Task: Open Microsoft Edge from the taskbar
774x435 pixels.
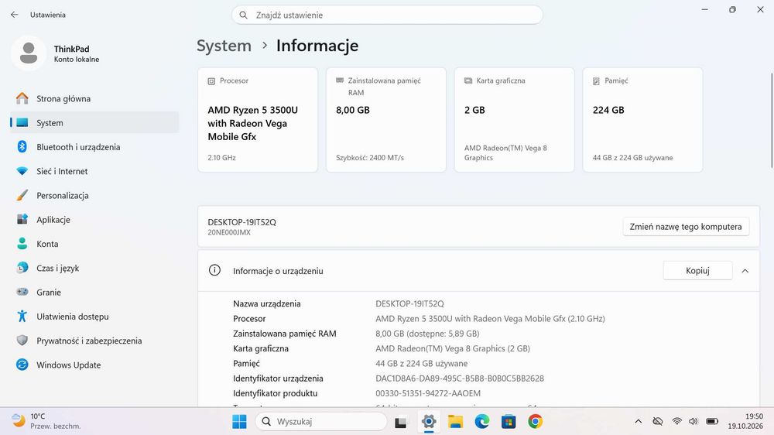Action: (481, 422)
